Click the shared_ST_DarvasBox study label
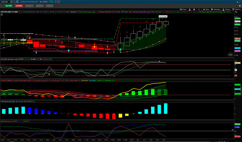The height and width of the screenshot is (142, 242). pos(141,12)
